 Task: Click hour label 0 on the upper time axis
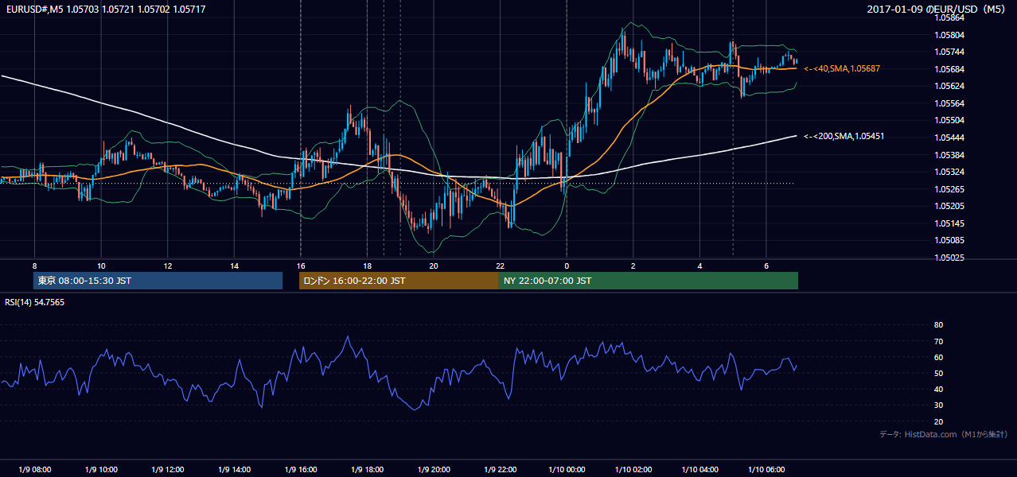(567, 266)
